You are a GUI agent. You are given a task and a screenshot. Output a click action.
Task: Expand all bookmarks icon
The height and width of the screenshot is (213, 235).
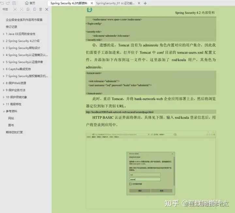[15, 9]
